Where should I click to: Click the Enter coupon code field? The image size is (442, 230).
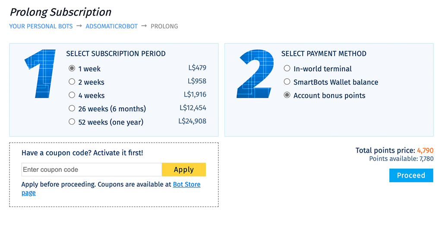tap(92, 170)
